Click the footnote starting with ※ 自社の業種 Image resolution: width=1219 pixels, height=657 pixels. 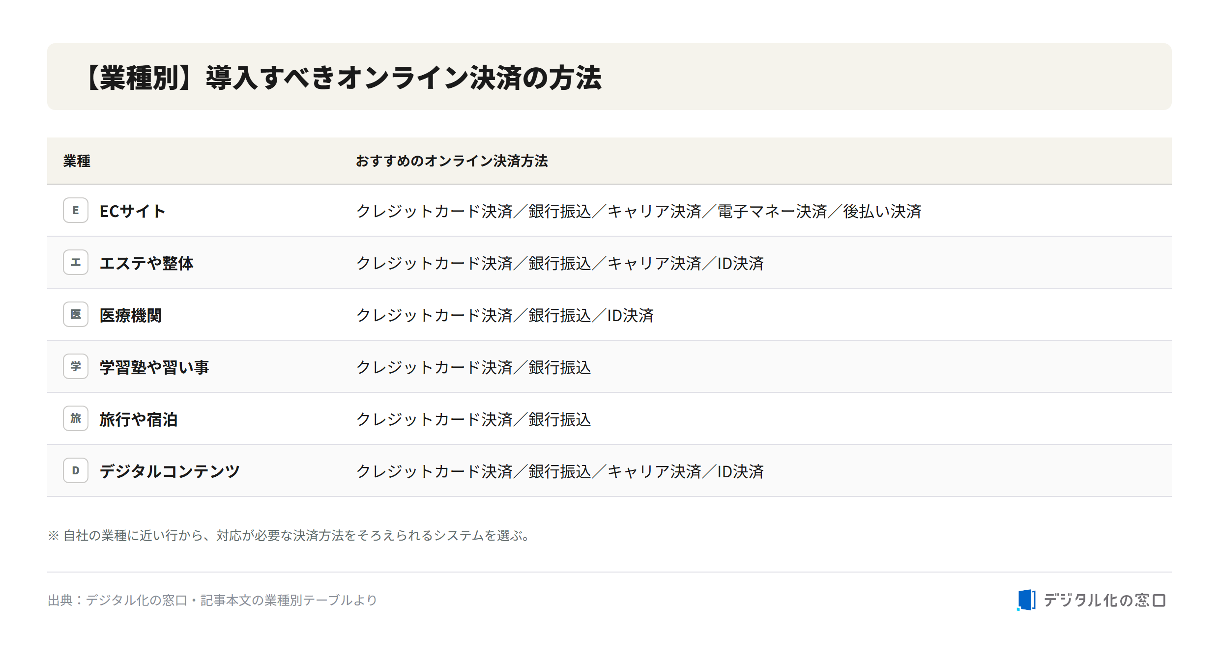click(290, 535)
